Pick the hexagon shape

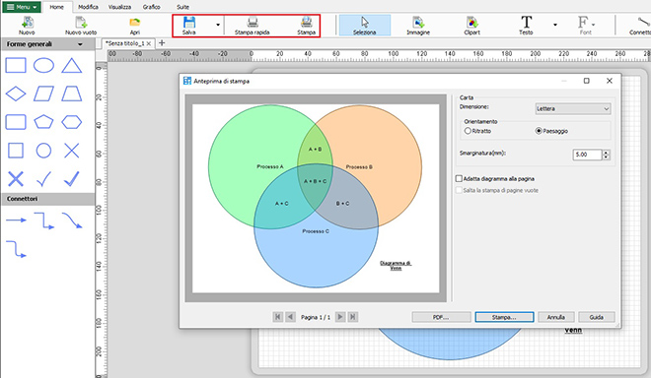tap(72, 122)
